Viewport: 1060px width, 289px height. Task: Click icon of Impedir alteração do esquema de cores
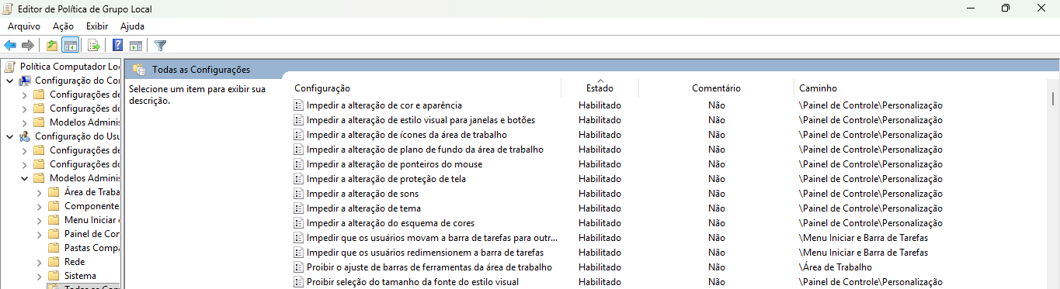tap(298, 222)
